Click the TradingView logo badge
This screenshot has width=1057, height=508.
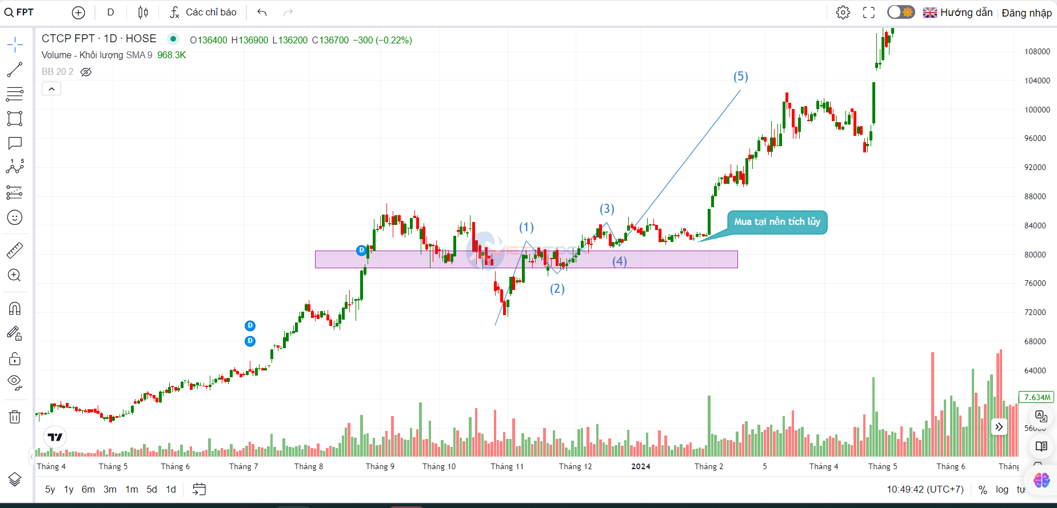click(x=55, y=437)
